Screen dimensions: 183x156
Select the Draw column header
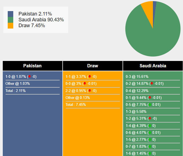(x=93, y=66)
